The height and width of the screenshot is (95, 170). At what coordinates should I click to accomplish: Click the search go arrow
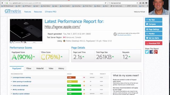(137, 3)
